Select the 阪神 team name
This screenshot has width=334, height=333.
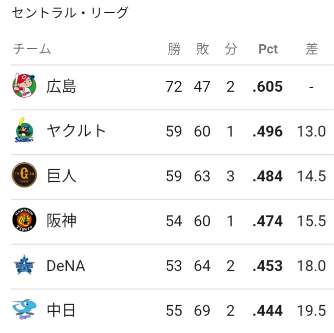click(62, 221)
